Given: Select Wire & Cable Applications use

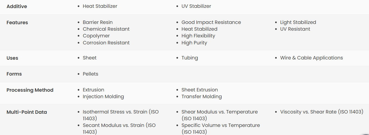Looking at the screenshot, I should point(311,58).
